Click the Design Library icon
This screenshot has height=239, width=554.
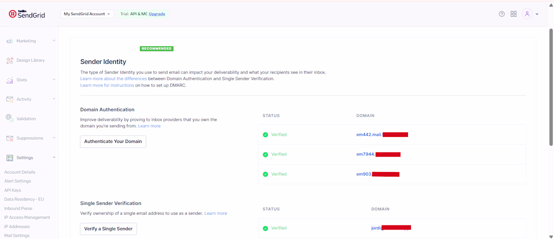pos(10,60)
